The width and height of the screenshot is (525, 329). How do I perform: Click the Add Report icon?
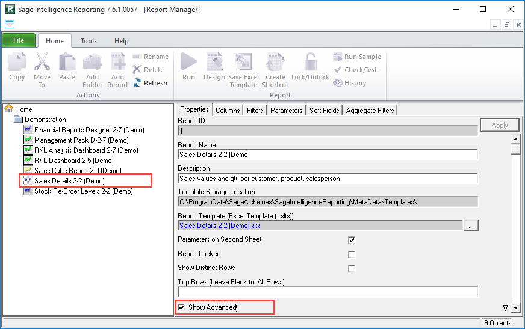click(117, 63)
